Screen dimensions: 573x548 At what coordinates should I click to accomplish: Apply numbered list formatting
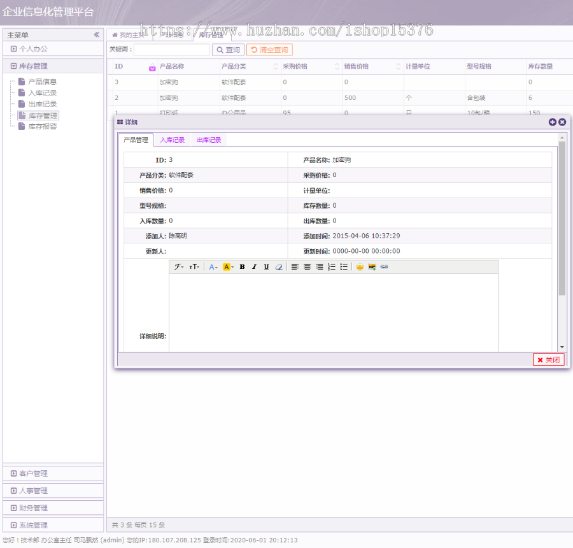click(332, 267)
